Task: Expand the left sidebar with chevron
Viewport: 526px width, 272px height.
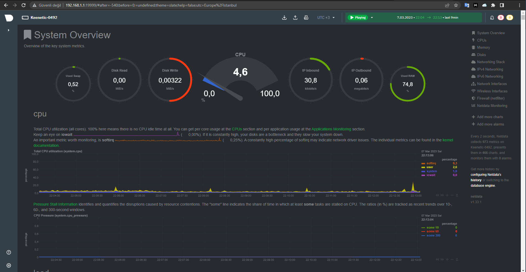Action: point(9,30)
